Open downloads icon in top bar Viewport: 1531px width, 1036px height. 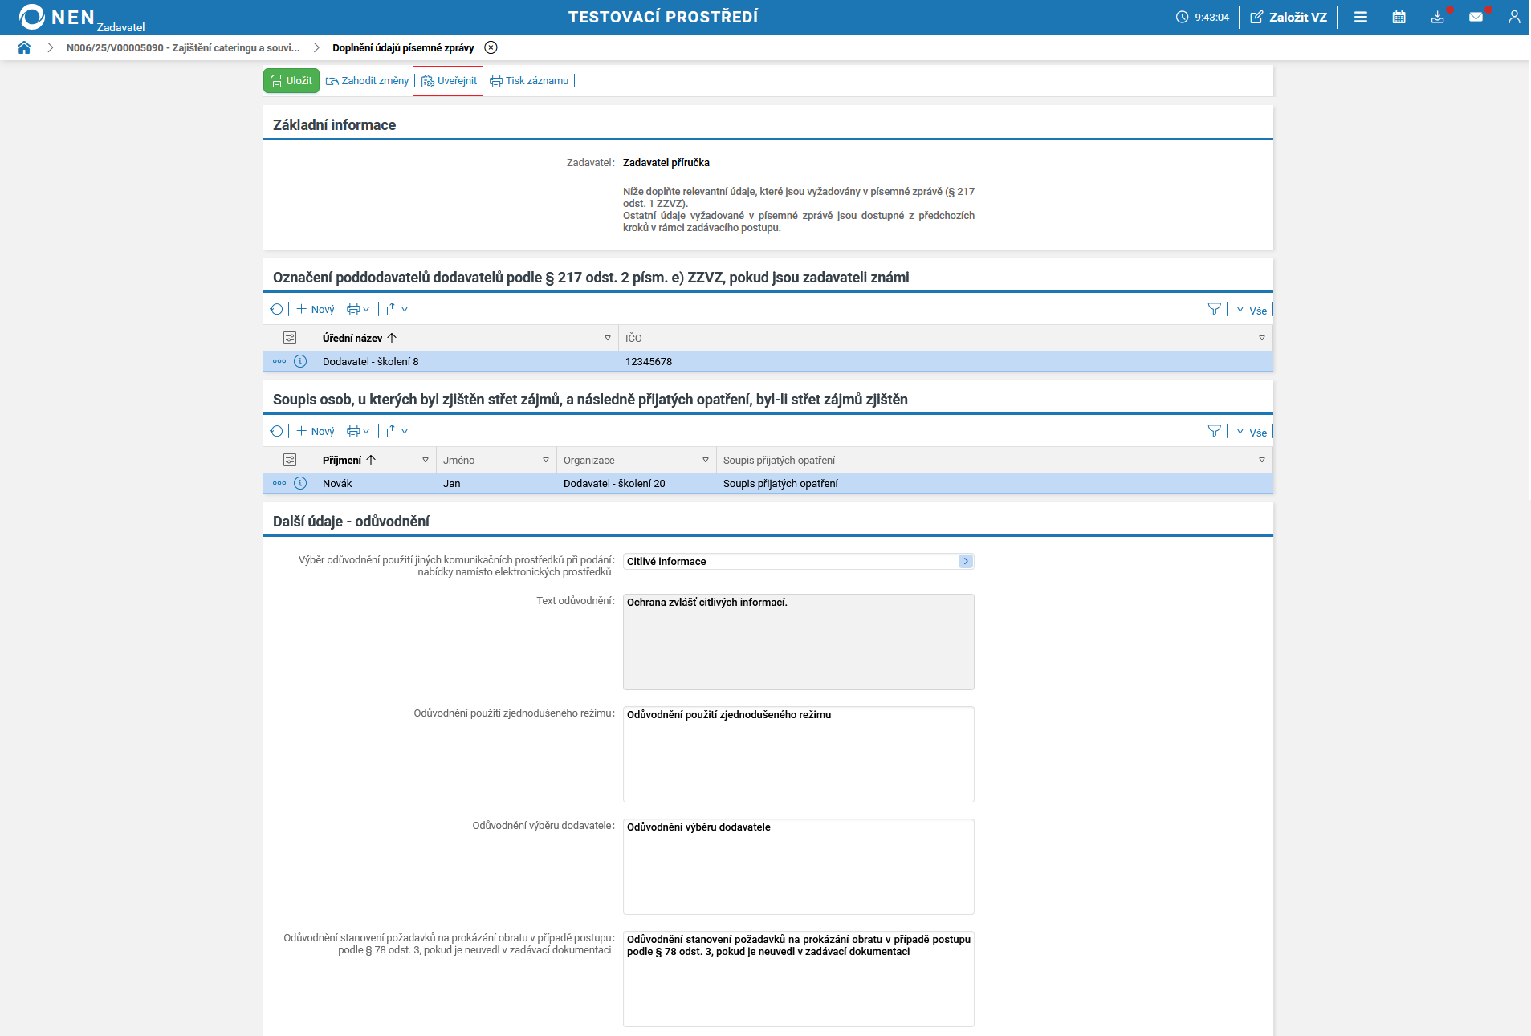coord(1438,17)
